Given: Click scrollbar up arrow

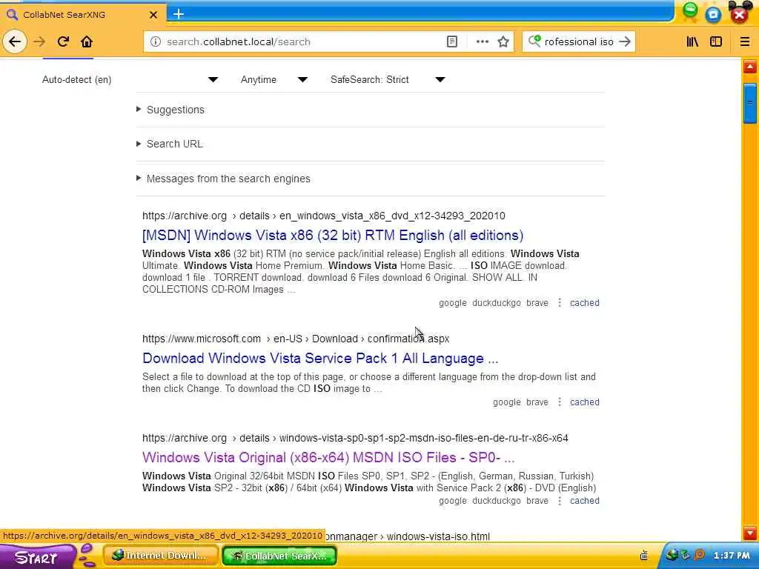Looking at the screenshot, I should tap(750, 66).
